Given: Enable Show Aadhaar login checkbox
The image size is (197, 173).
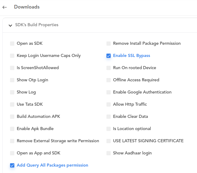Looking at the screenshot, I should [x=109, y=153].
